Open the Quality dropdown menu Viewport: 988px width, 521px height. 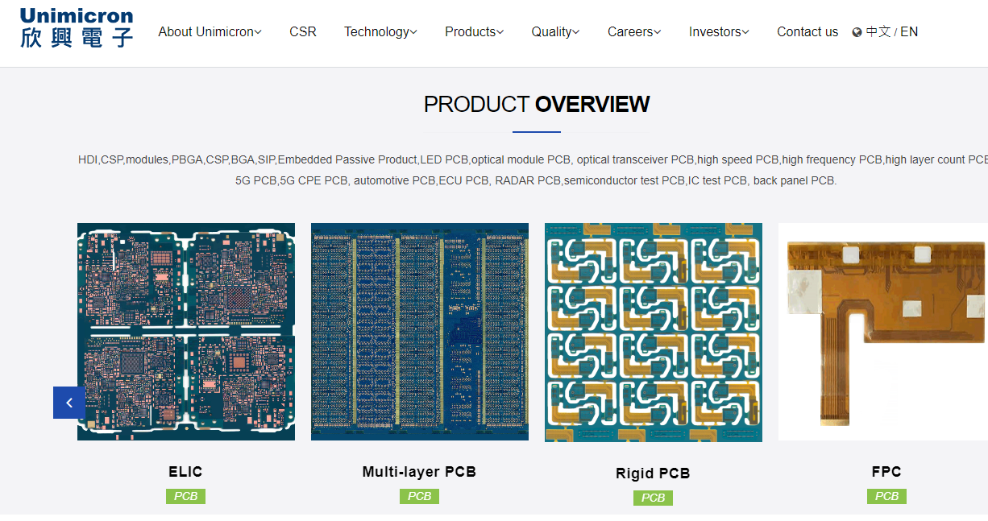[x=555, y=32]
